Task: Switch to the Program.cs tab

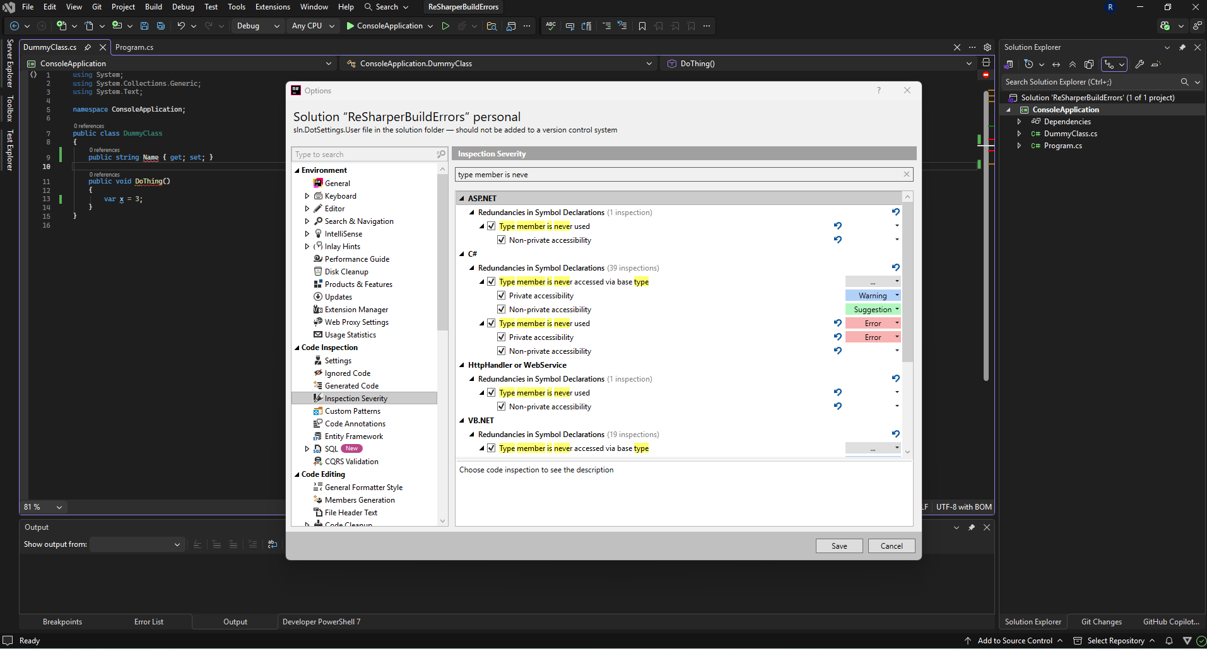Action: click(x=134, y=47)
